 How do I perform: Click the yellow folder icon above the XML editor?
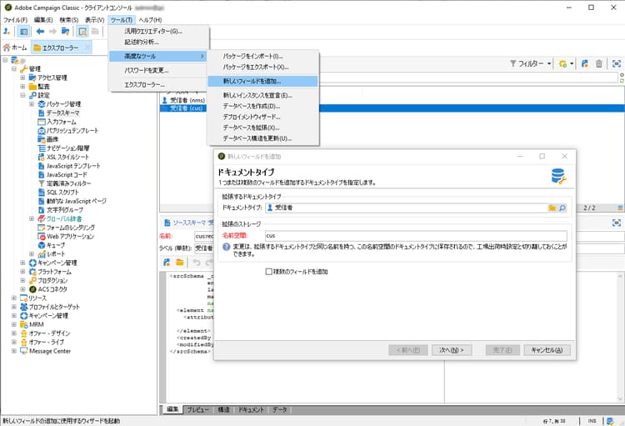tap(180, 262)
